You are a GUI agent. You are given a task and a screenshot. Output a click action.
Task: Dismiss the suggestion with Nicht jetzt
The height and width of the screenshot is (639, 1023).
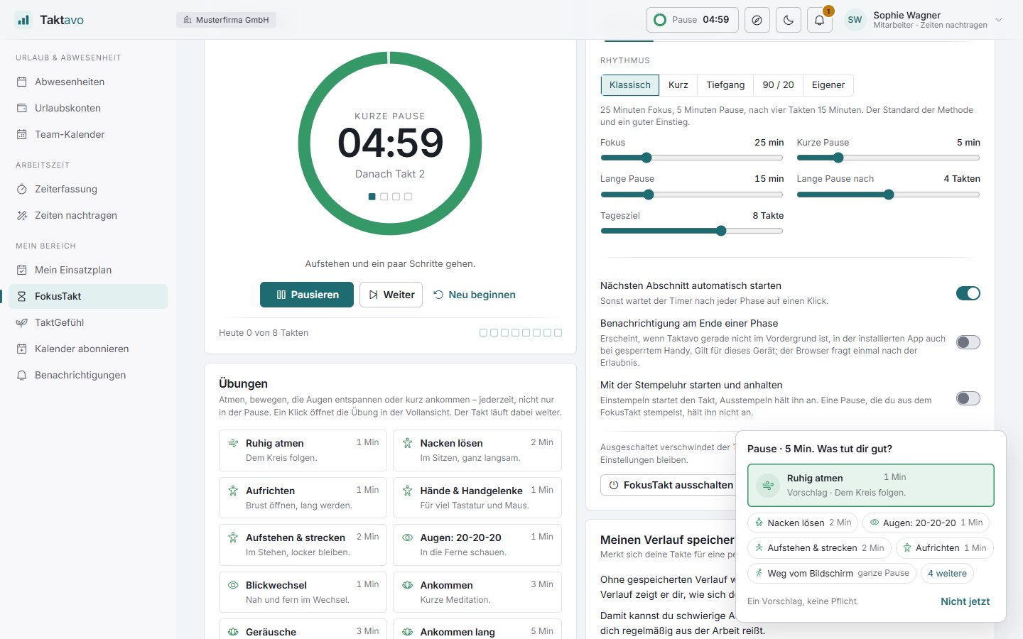(965, 601)
